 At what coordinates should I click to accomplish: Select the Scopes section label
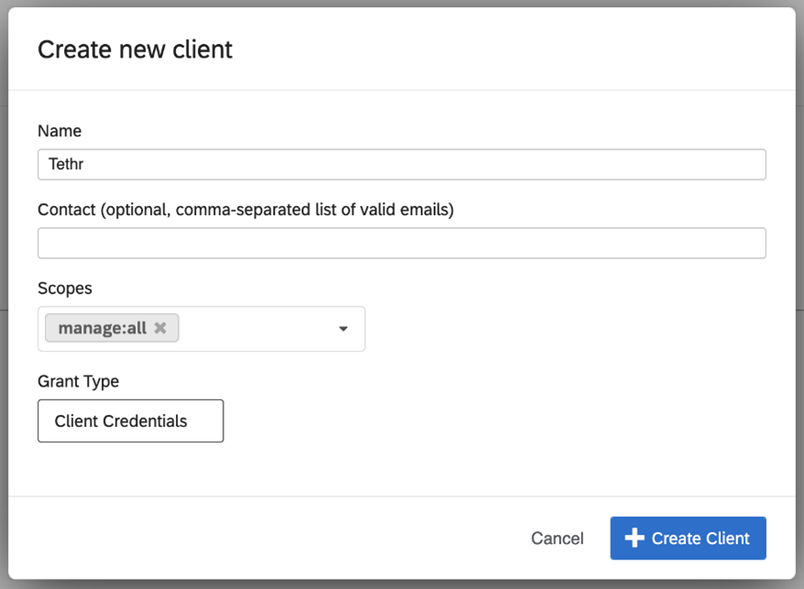[x=65, y=288]
